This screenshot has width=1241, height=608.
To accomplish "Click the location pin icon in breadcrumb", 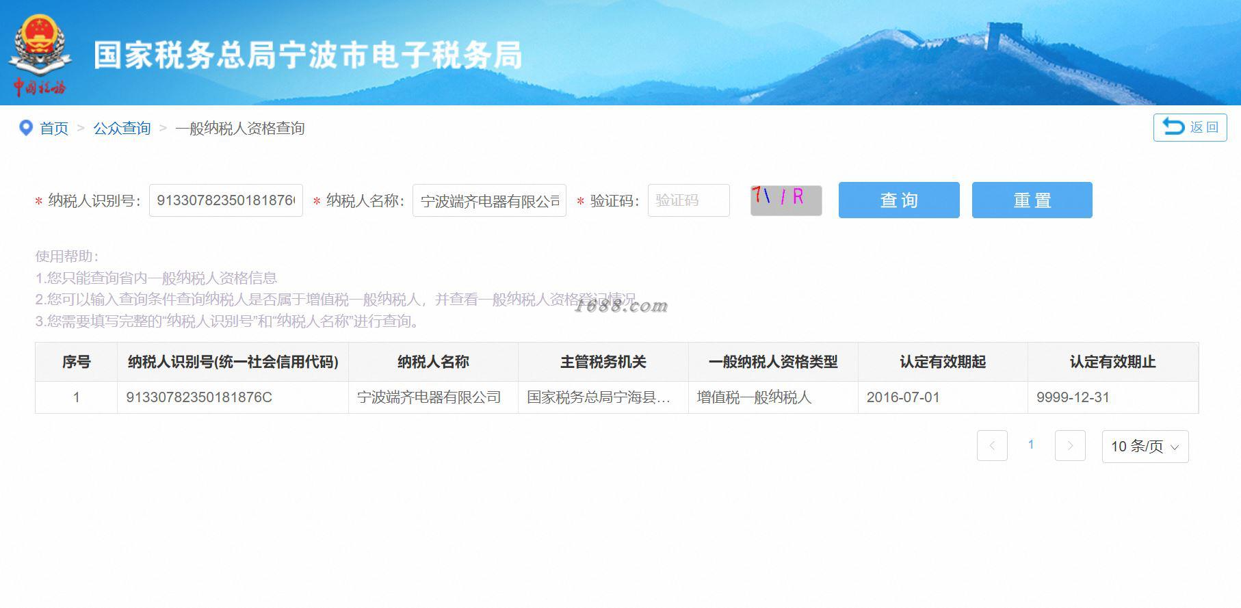I will 26,128.
